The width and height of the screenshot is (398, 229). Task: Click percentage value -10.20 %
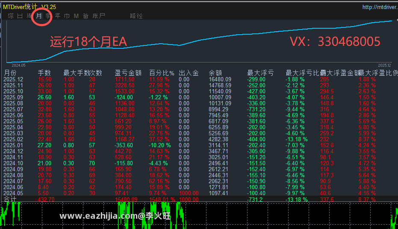[x=159, y=146]
